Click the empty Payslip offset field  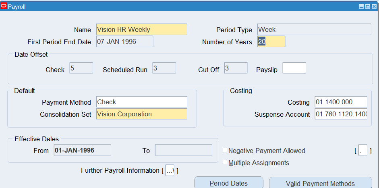point(294,68)
